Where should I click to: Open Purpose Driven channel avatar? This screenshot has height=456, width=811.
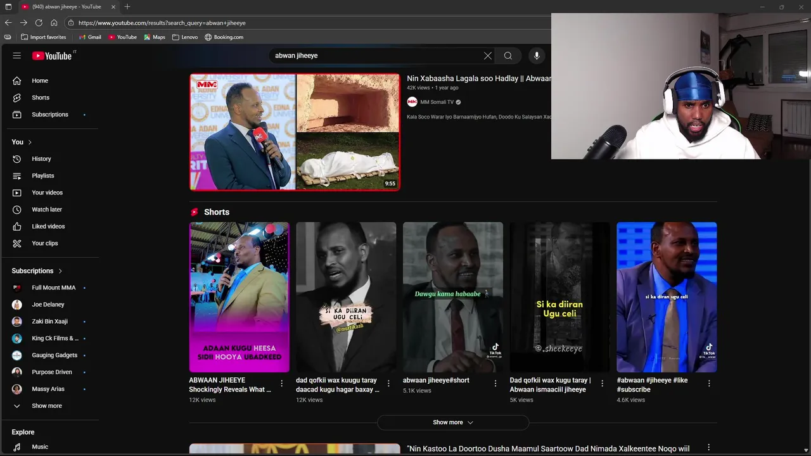17,372
